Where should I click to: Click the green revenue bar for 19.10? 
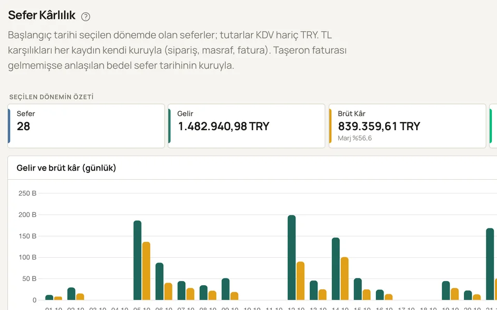pos(446,290)
